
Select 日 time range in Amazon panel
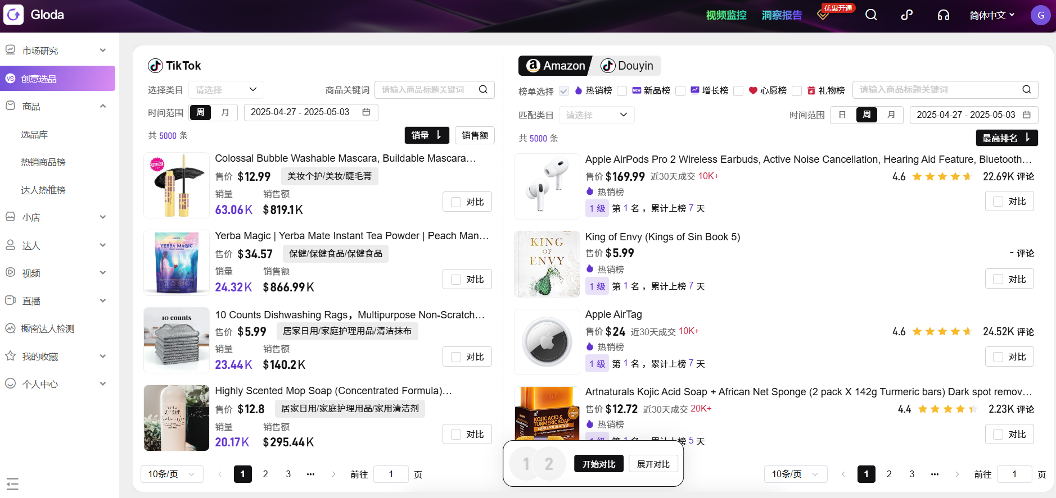click(842, 115)
